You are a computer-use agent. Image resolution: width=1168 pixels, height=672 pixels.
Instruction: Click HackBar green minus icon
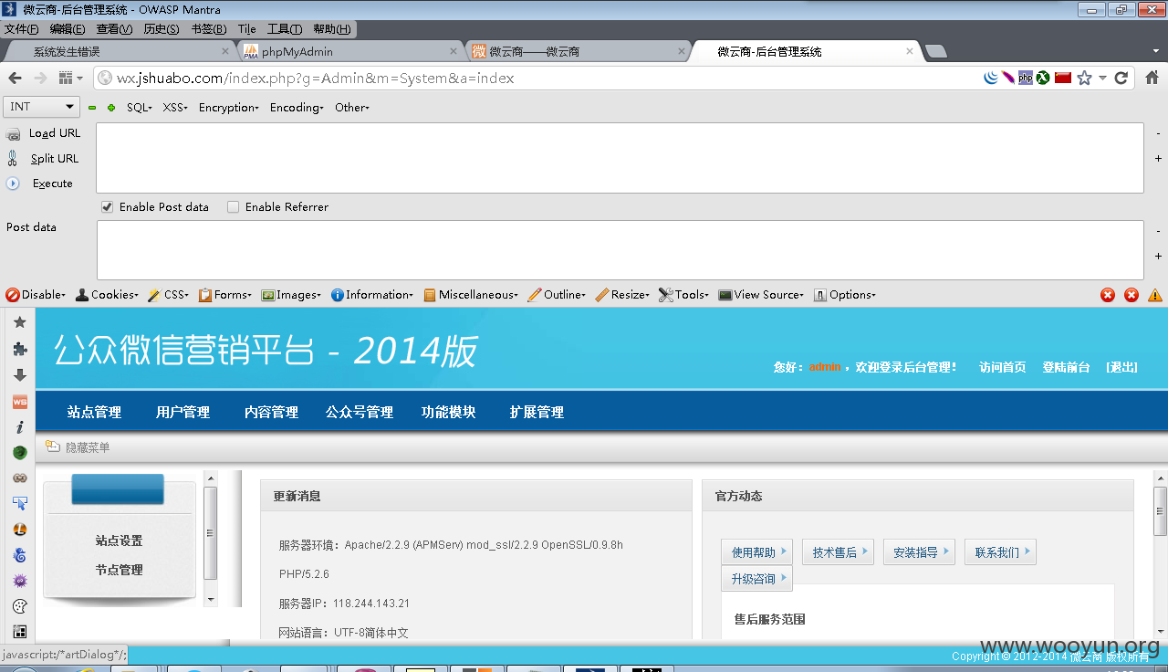92,108
